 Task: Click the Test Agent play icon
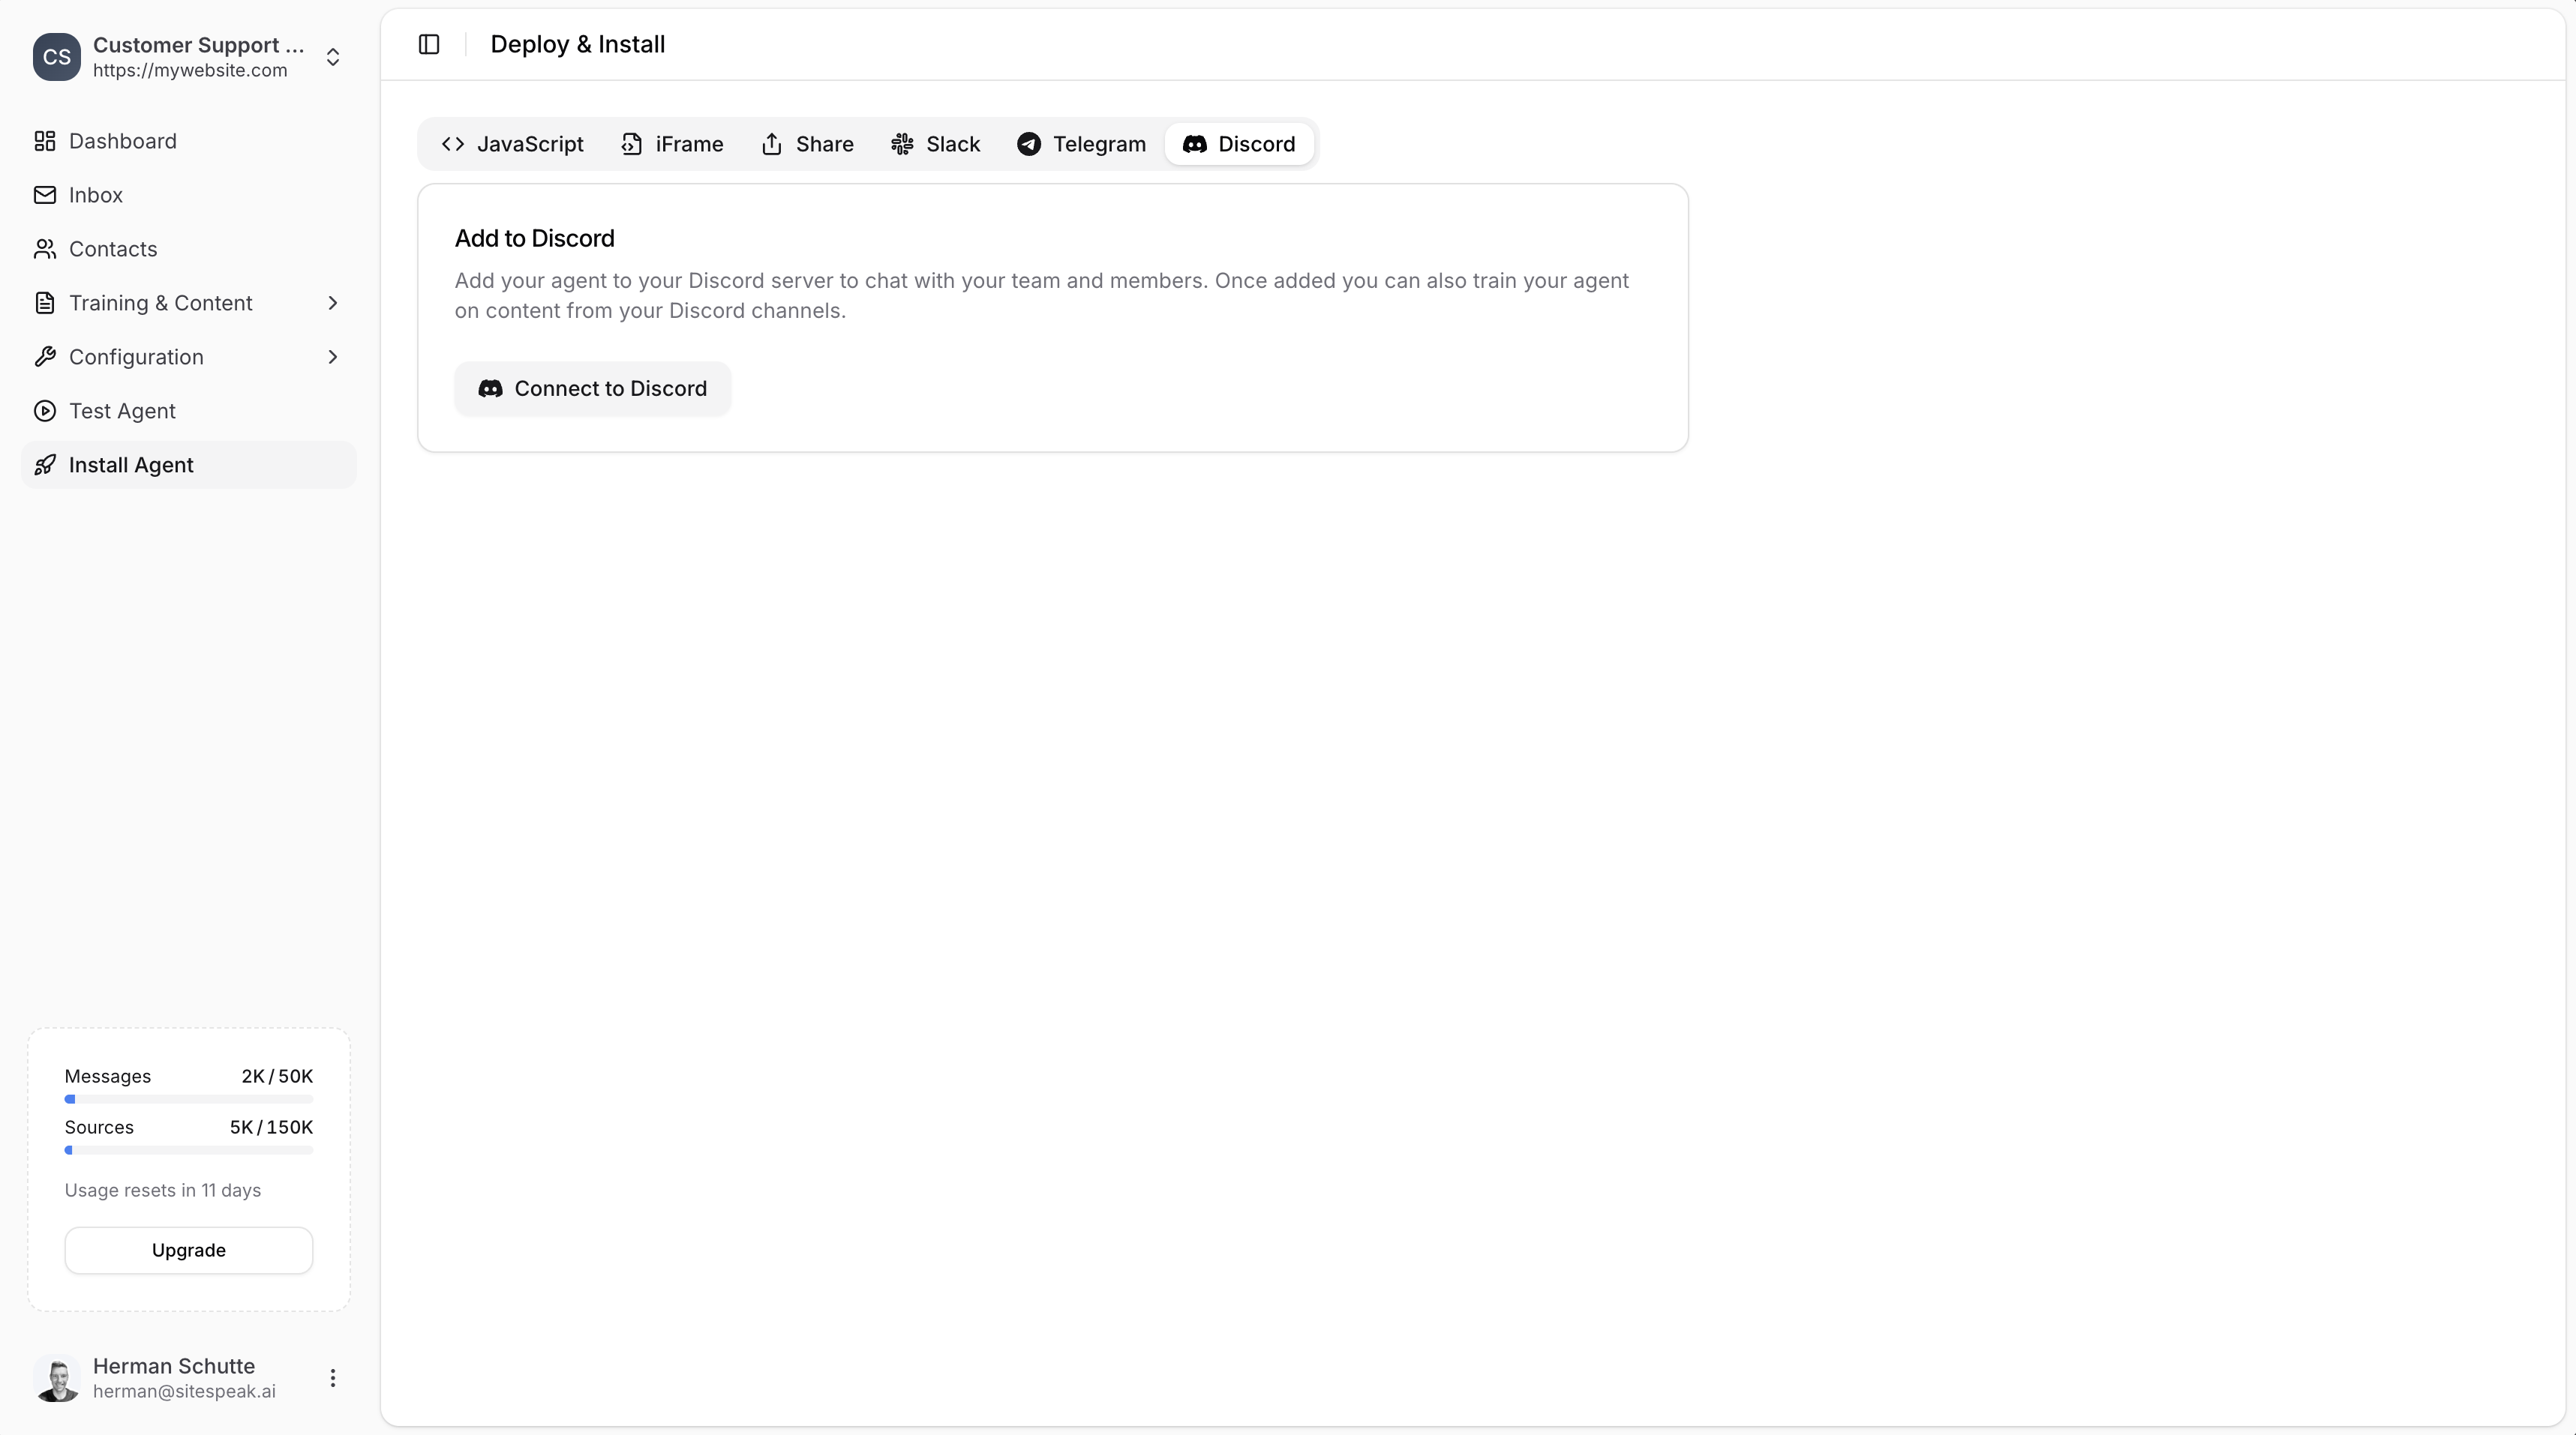tap(44, 411)
